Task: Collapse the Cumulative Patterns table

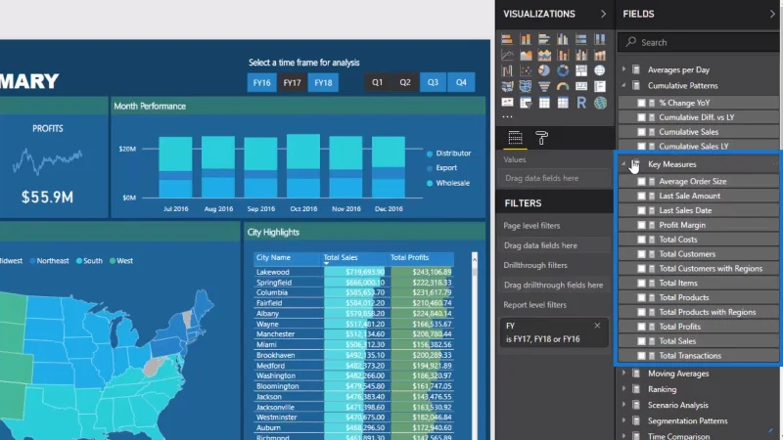Action: click(623, 85)
